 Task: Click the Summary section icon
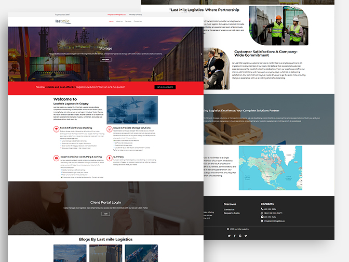(x=109, y=158)
